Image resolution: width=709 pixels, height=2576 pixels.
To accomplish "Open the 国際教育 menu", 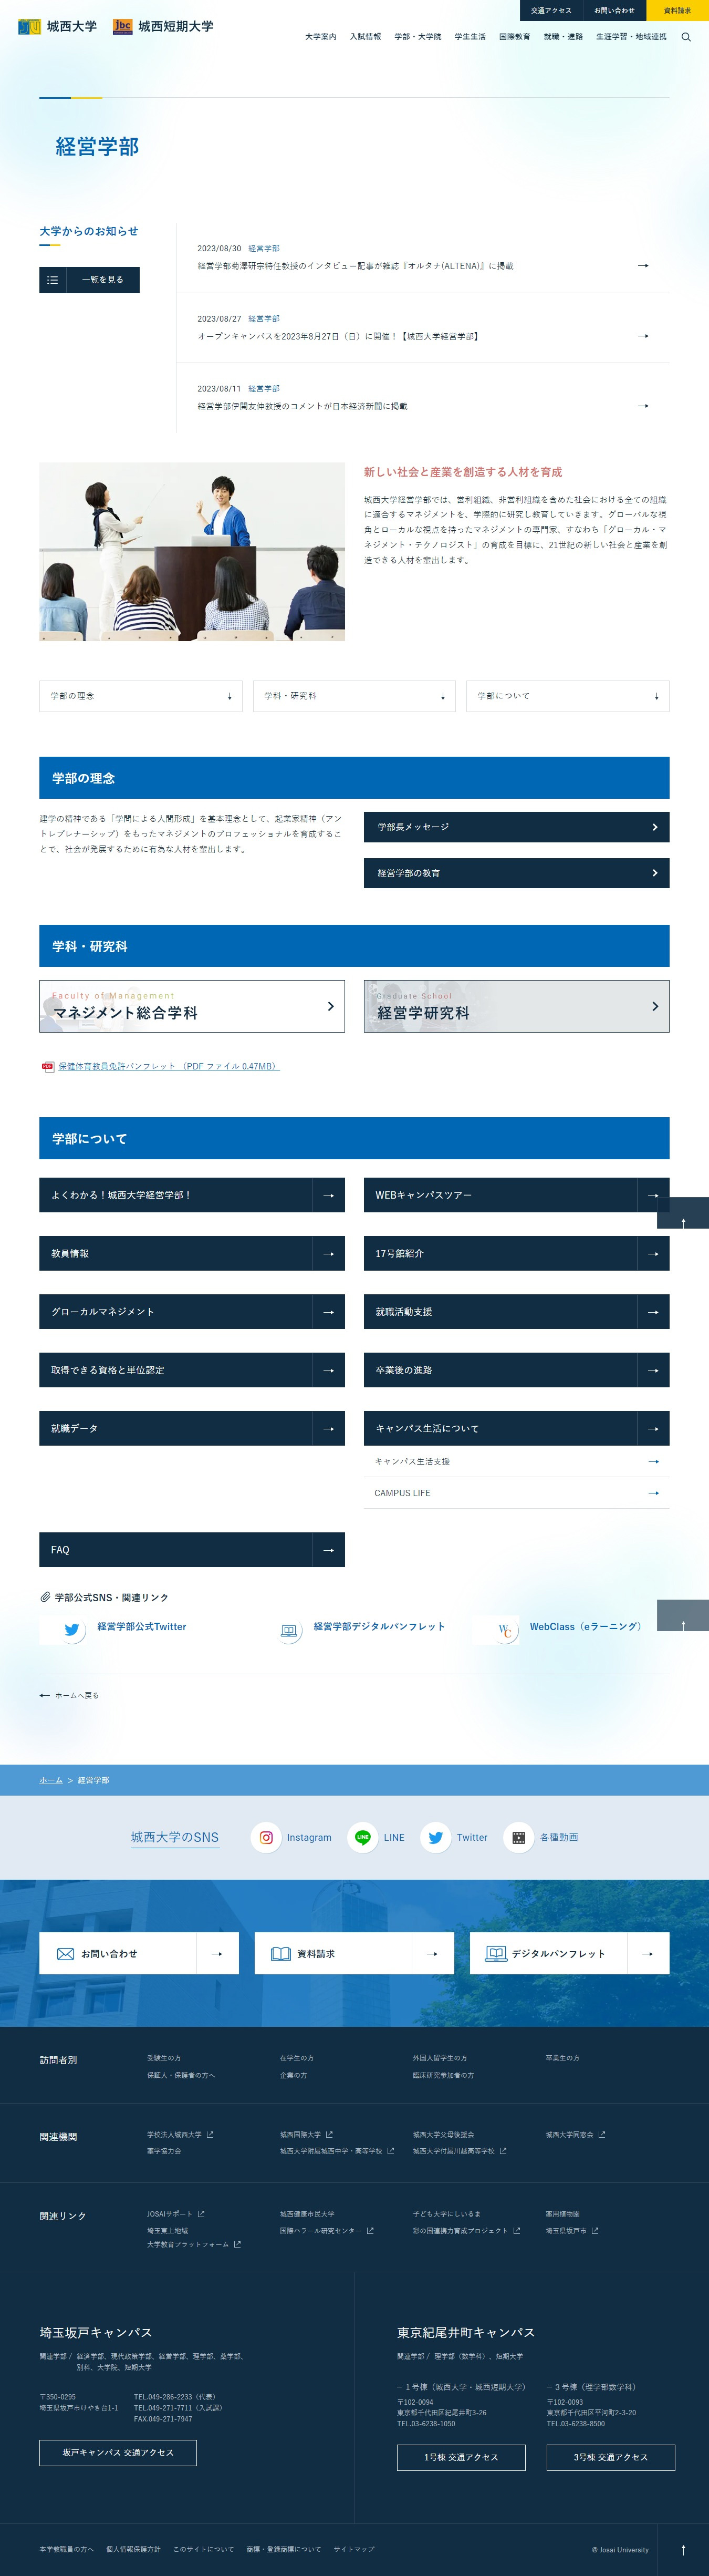I will coord(515,37).
